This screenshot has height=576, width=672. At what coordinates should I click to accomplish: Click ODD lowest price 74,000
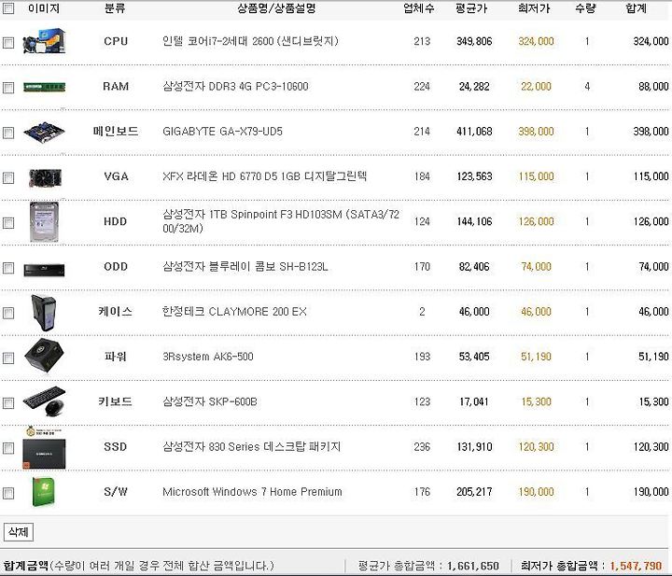pyautogui.click(x=536, y=267)
